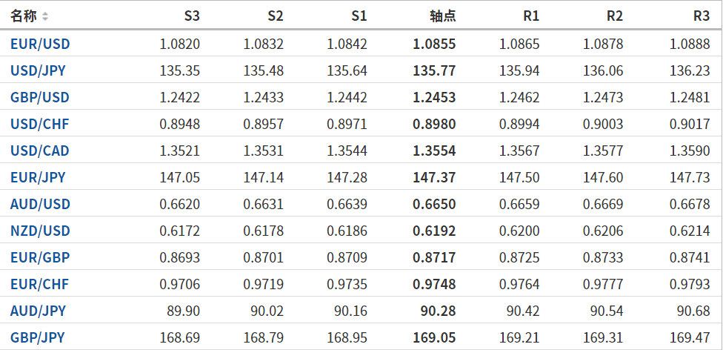Screen dimensions: 723x350
Task: Open the NZD/USD pair link
Action: pyautogui.click(x=40, y=231)
